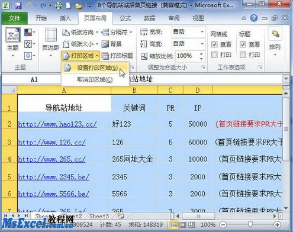Open the 宽度 width 自动 combo box

(x=188, y=31)
